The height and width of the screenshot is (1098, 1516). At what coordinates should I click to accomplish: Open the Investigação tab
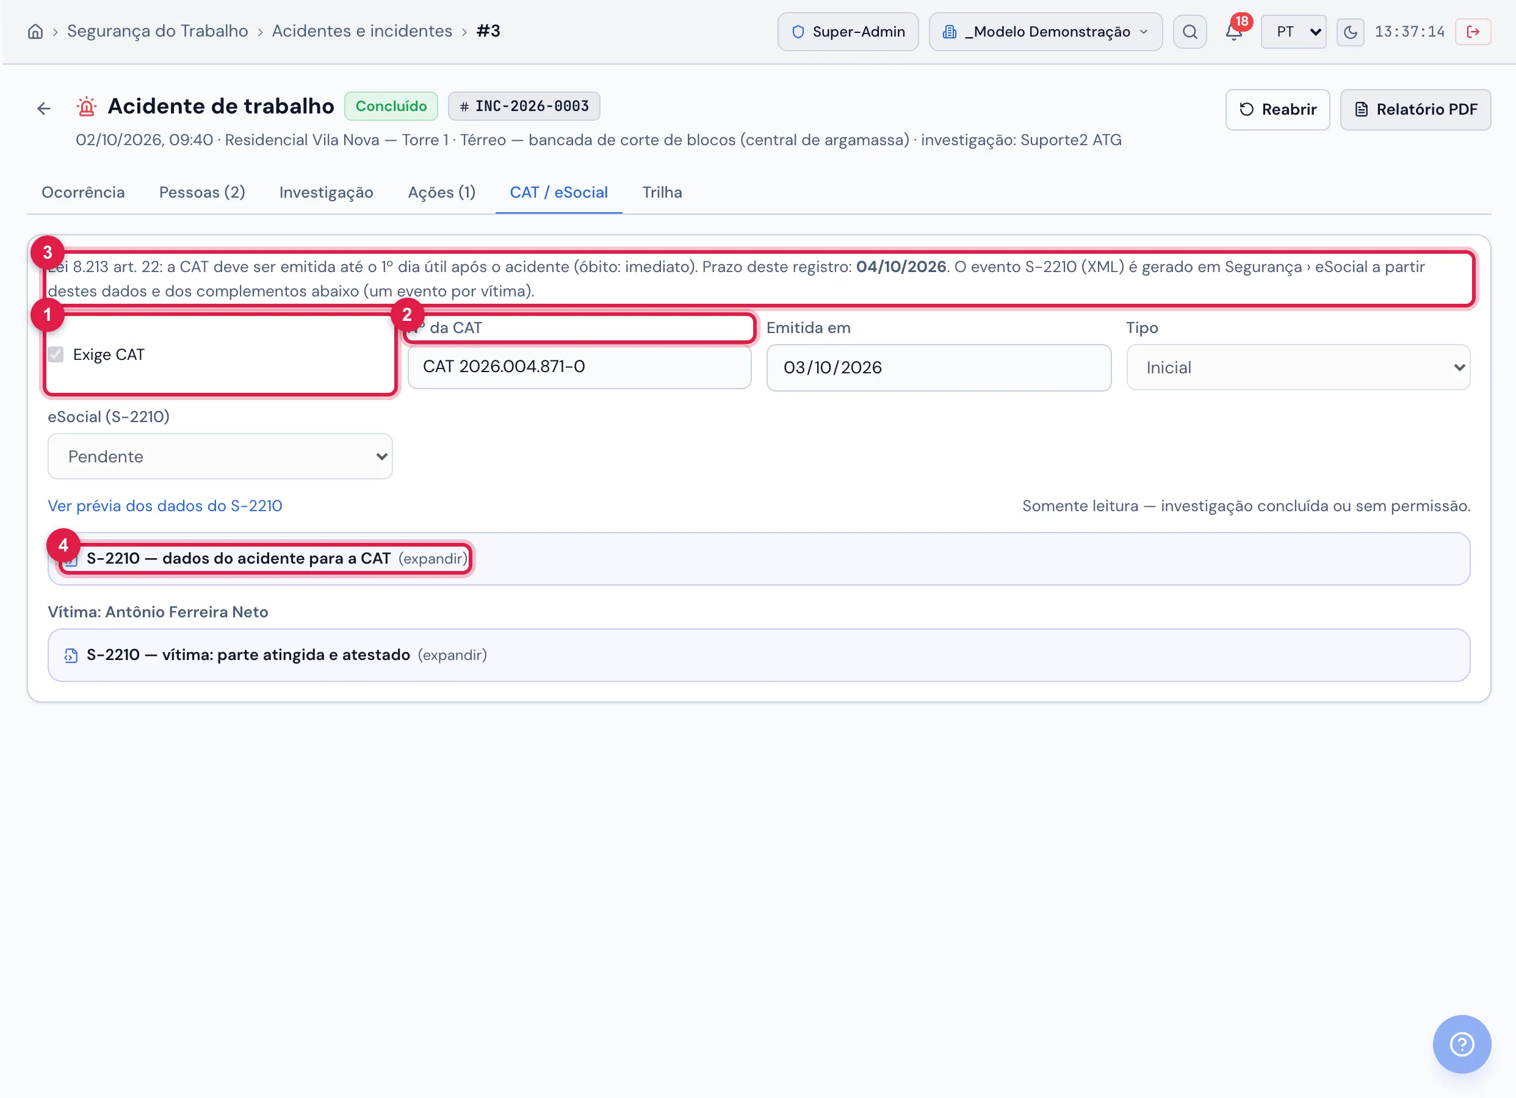[326, 193]
